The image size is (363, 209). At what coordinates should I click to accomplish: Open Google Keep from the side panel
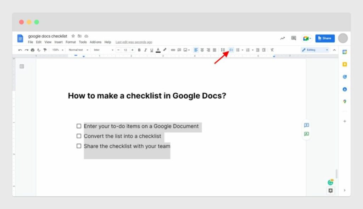pyautogui.click(x=345, y=64)
